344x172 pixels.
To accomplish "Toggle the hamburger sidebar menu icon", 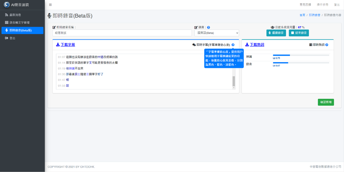I will (x=50, y=5).
